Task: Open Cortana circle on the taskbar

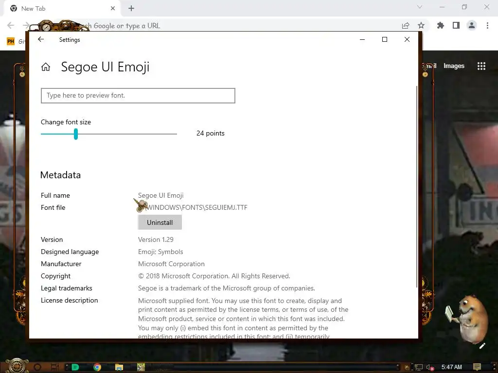Action: 37,367
